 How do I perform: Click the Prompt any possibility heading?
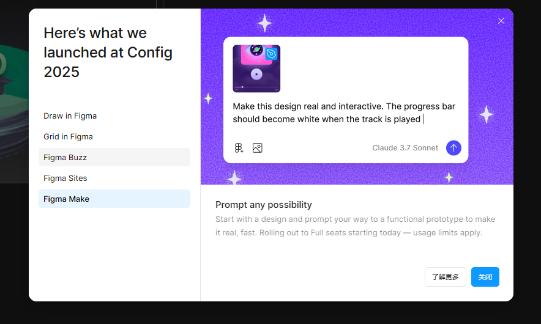(264, 205)
